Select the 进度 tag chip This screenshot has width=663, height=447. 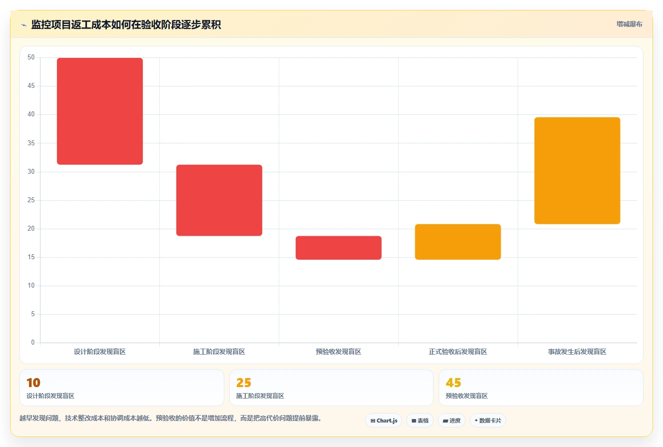pos(452,421)
